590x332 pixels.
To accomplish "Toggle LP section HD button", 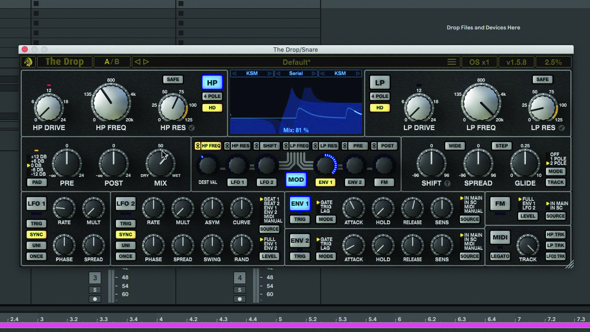I will (x=380, y=108).
